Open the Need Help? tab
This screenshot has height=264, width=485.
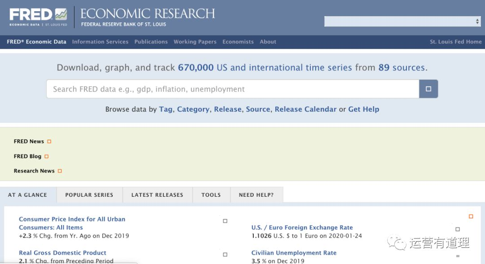pyautogui.click(x=256, y=195)
